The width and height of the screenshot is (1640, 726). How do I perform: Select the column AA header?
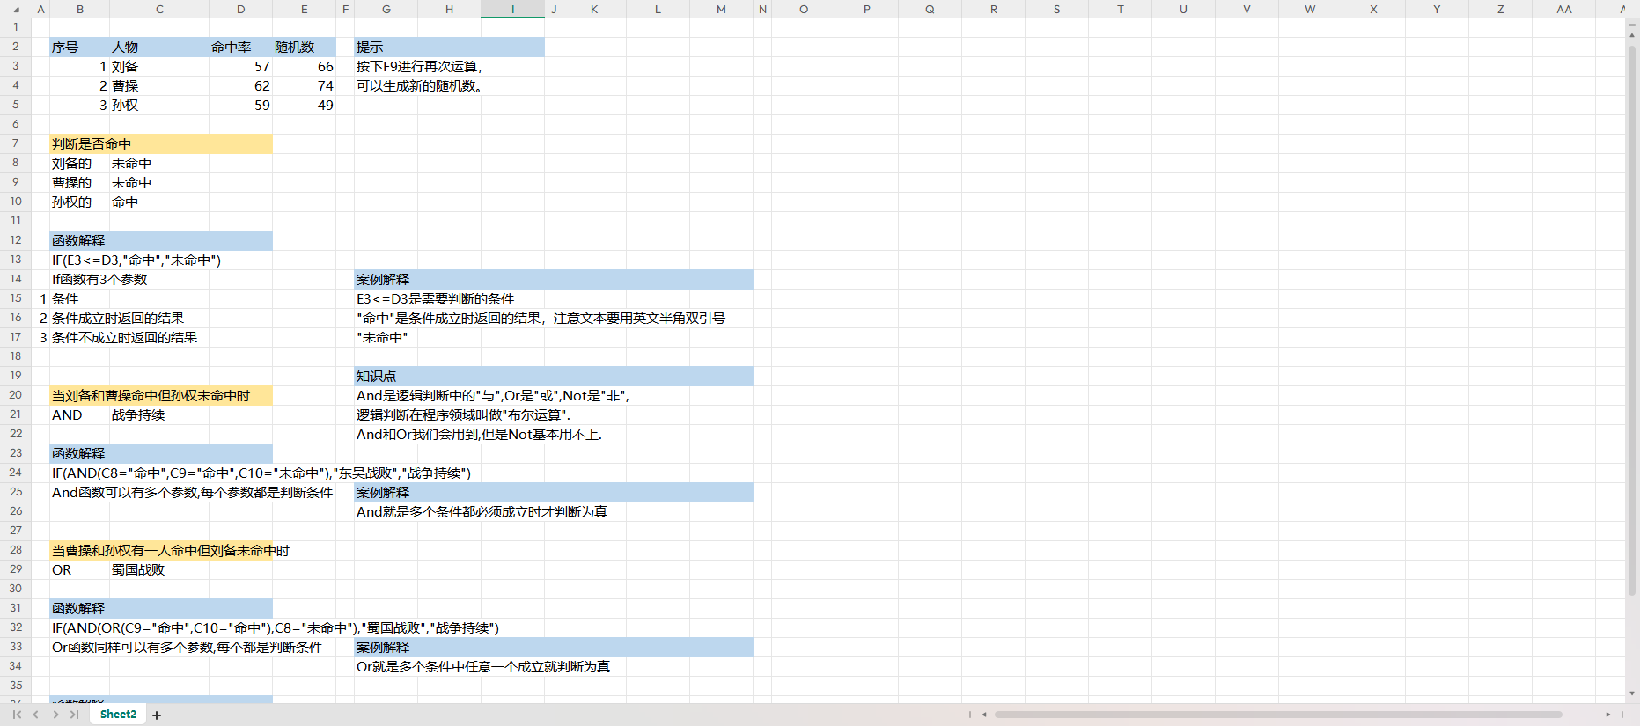coord(1563,10)
